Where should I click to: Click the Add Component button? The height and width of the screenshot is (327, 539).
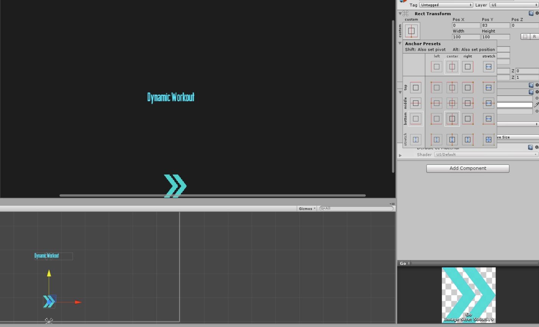coord(468,168)
